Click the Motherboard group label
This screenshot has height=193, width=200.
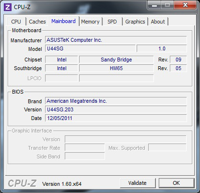(x=26, y=30)
